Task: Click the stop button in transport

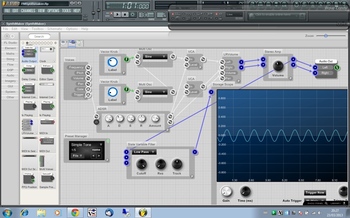Action: click(125, 14)
